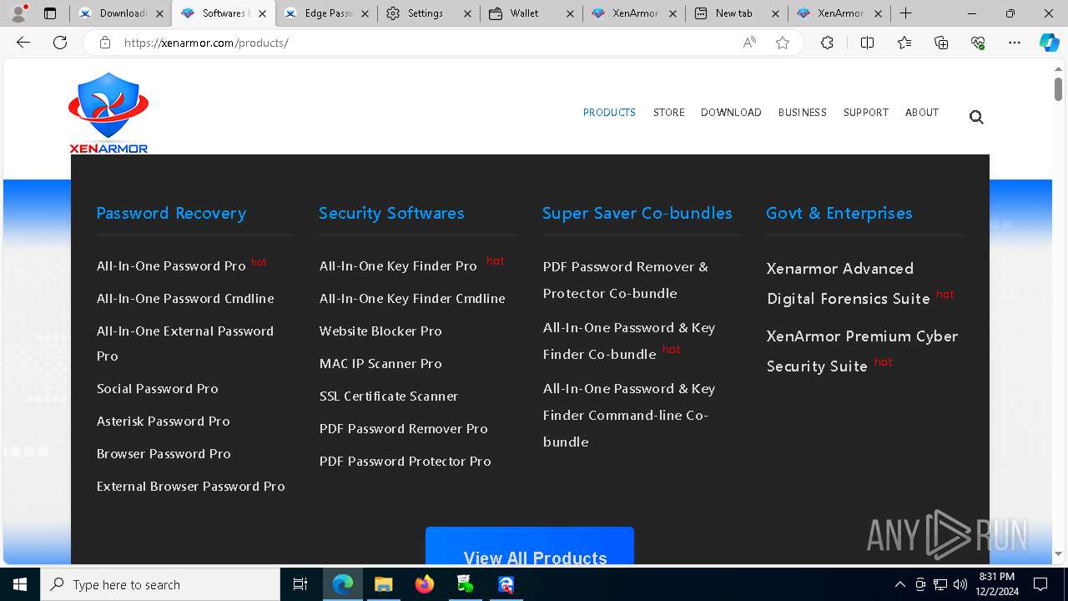Click the XenArmor logo
Screen dimensions: 1068x601
point(108,113)
